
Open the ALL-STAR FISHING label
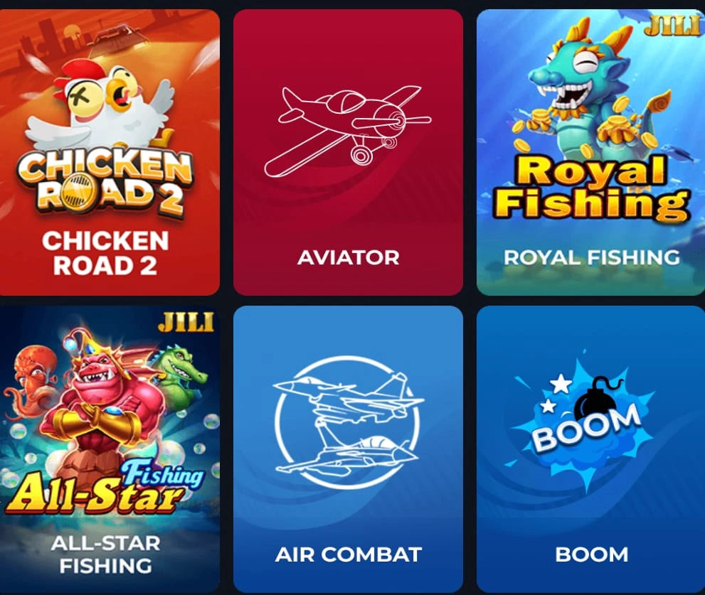(106, 554)
